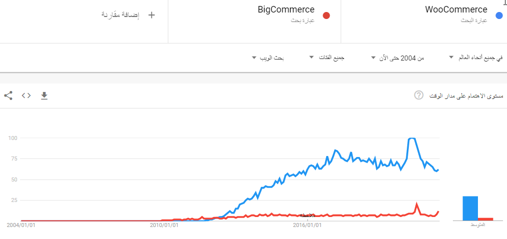Open the embed code icon
The height and width of the screenshot is (239, 507).
pos(26,95)
